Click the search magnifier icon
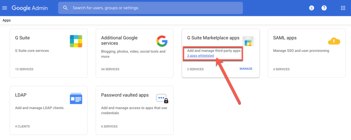Screen dimensions: 351x140 (x=65, y=8)
